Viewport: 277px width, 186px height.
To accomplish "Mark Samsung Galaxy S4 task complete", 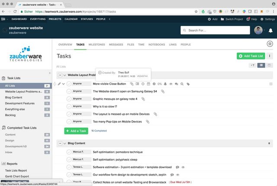I will [x=69, y=91].
